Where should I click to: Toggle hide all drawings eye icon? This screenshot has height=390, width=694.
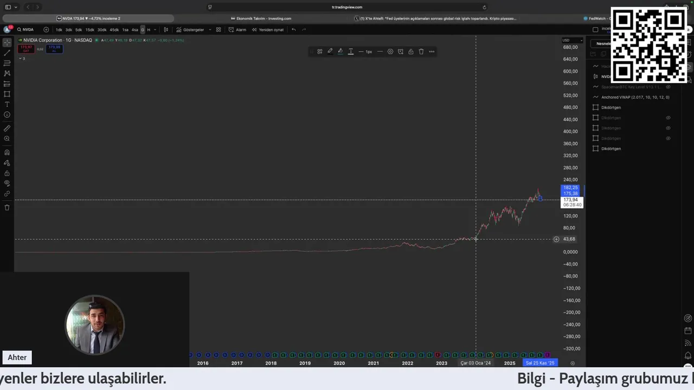tap(7, 183)
